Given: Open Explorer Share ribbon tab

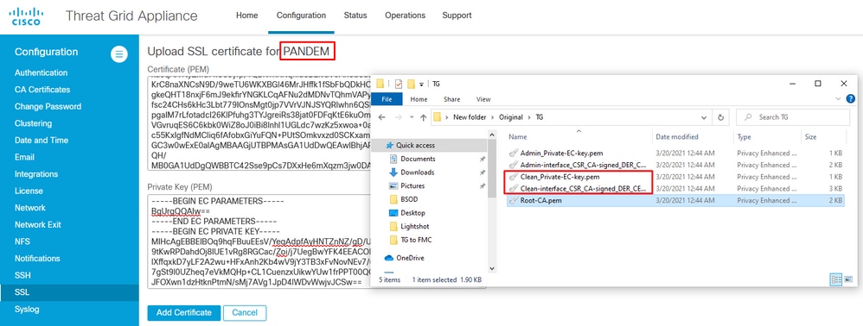Looking at the screenshot, I should point(452,99).
